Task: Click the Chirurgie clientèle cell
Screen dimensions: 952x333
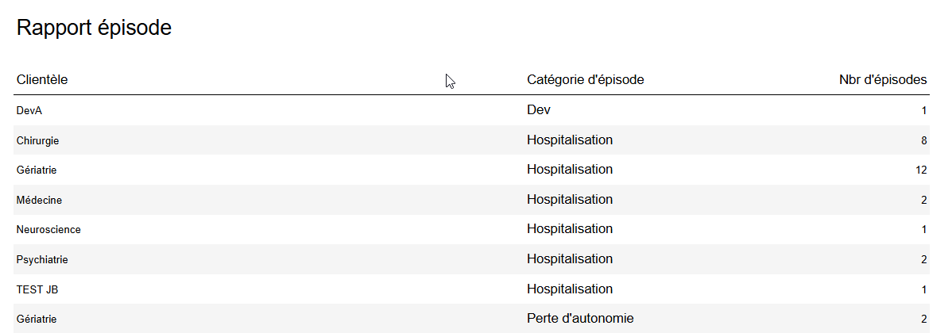Action: 38,140
